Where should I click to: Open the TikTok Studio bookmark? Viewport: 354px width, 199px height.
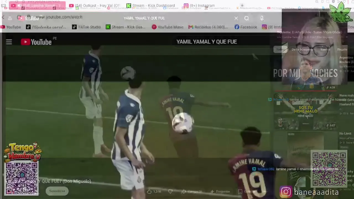point(86,27)
